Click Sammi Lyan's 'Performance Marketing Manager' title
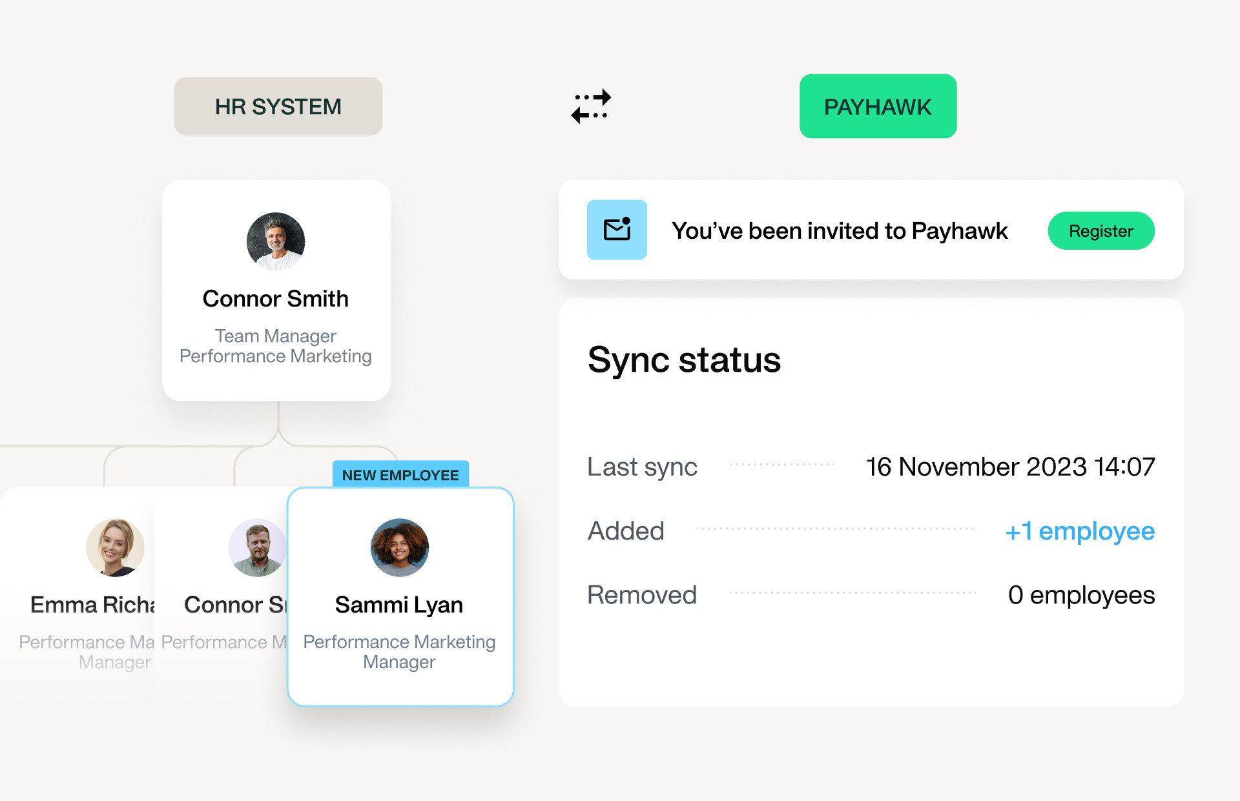Screen dimensions: 1240x801 point(399,652)
